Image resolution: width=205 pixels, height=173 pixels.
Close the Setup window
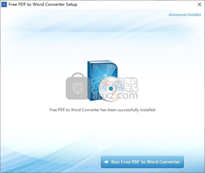[x=200, y=4]
